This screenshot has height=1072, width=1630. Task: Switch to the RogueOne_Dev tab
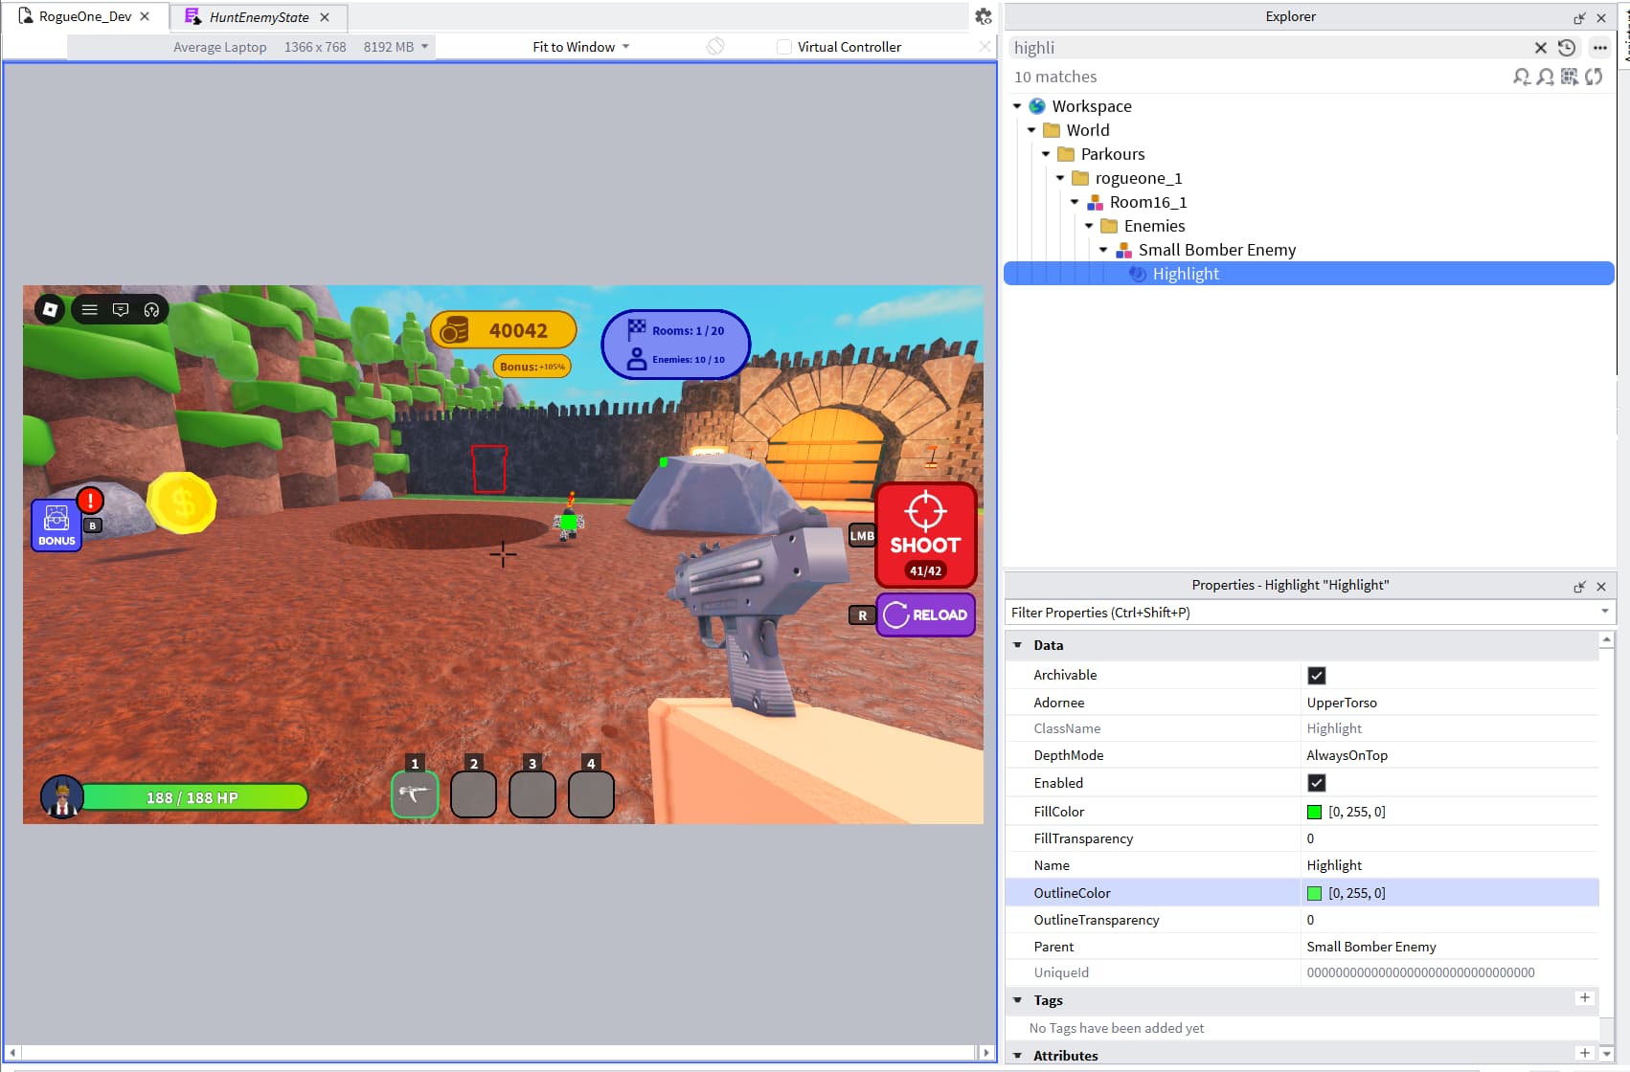pos(85,16)
